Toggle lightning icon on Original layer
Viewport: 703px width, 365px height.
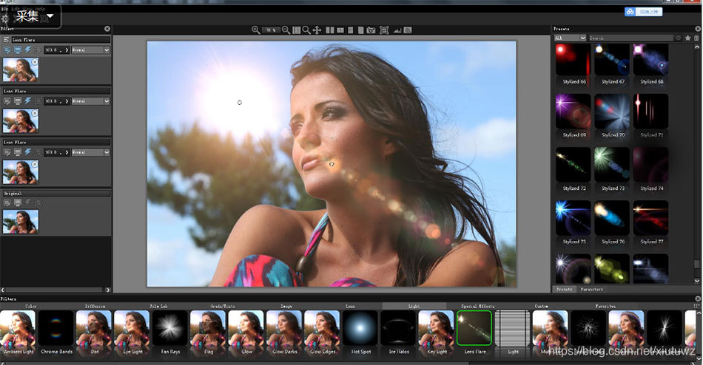(x=28, y=202)
